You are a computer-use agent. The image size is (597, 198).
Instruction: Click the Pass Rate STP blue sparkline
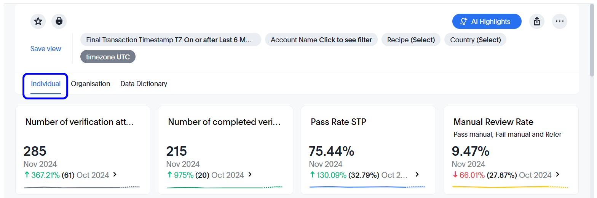click(x=358, y=187)
